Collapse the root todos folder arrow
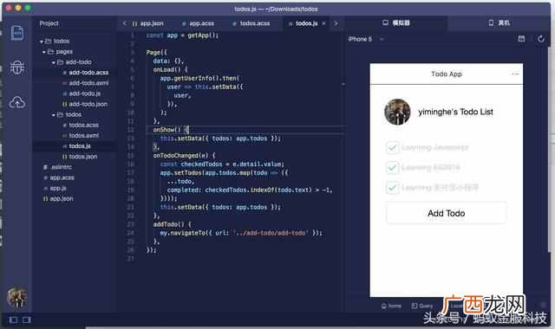 [42, 42]
